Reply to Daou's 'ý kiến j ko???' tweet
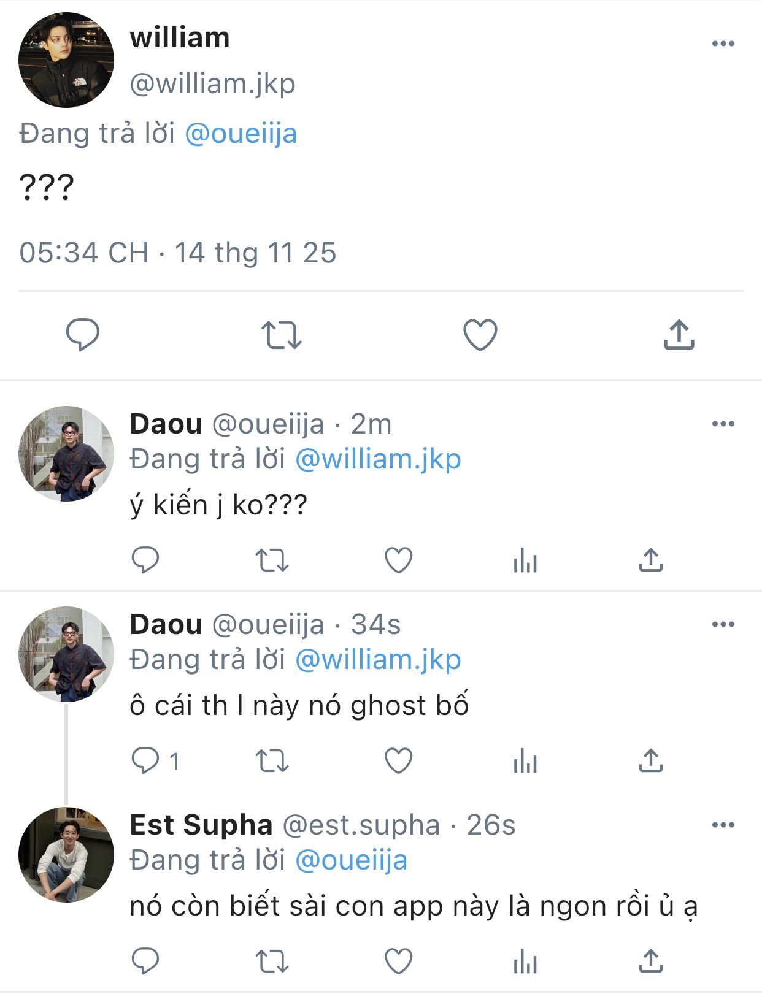Viewport: 762px width, 994px height. (x=145, y=560)
